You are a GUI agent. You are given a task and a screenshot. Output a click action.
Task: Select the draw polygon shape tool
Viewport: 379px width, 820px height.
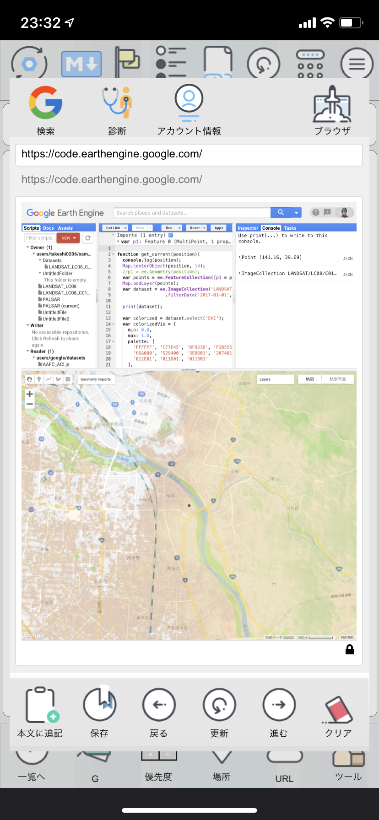[58, 379]
